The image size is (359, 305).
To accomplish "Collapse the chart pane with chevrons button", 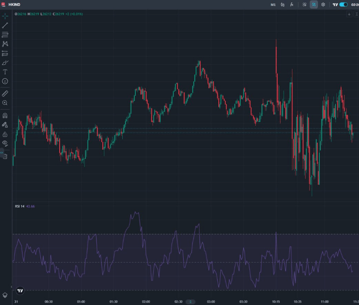I will pos(357,14).
